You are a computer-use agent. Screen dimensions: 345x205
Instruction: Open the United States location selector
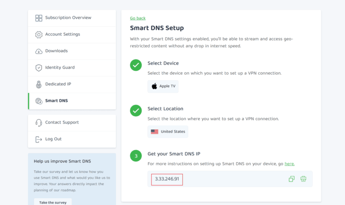pyautogui.click(x=168, y=132)
